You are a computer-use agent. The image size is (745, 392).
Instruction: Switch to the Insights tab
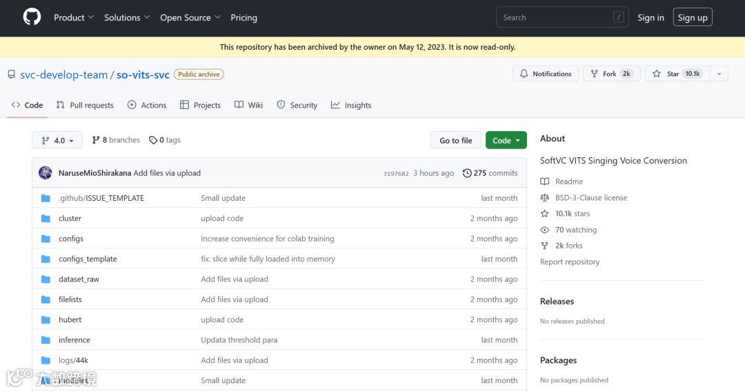click(351, 106)
